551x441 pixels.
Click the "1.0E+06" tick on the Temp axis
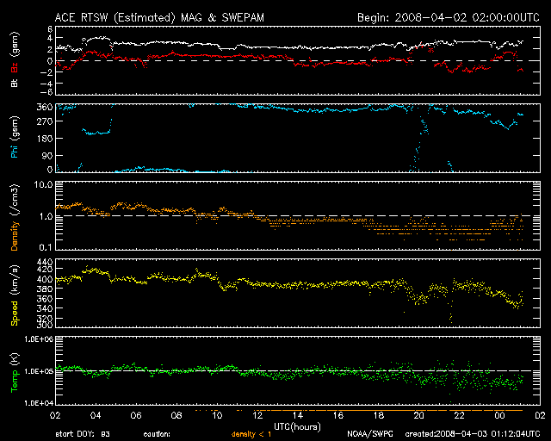tap(39, 339)
